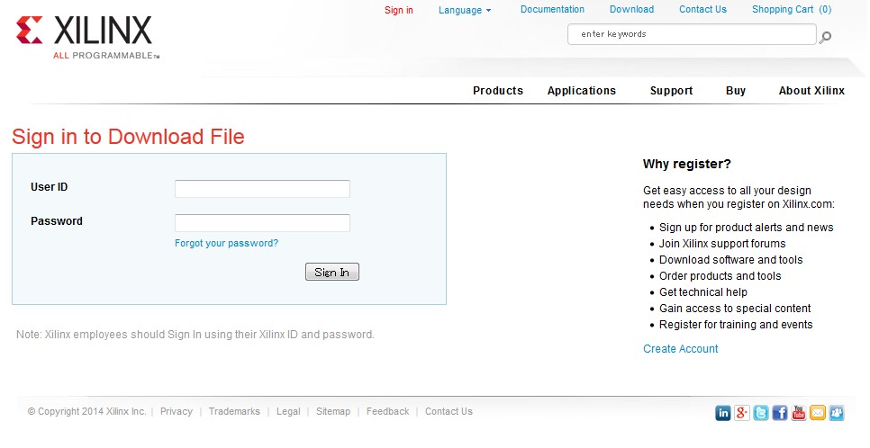This screenshot has height=448, width=870.
Task: Expand the Language dropdown
Action: pyautogui.click(x=465, y=10)
